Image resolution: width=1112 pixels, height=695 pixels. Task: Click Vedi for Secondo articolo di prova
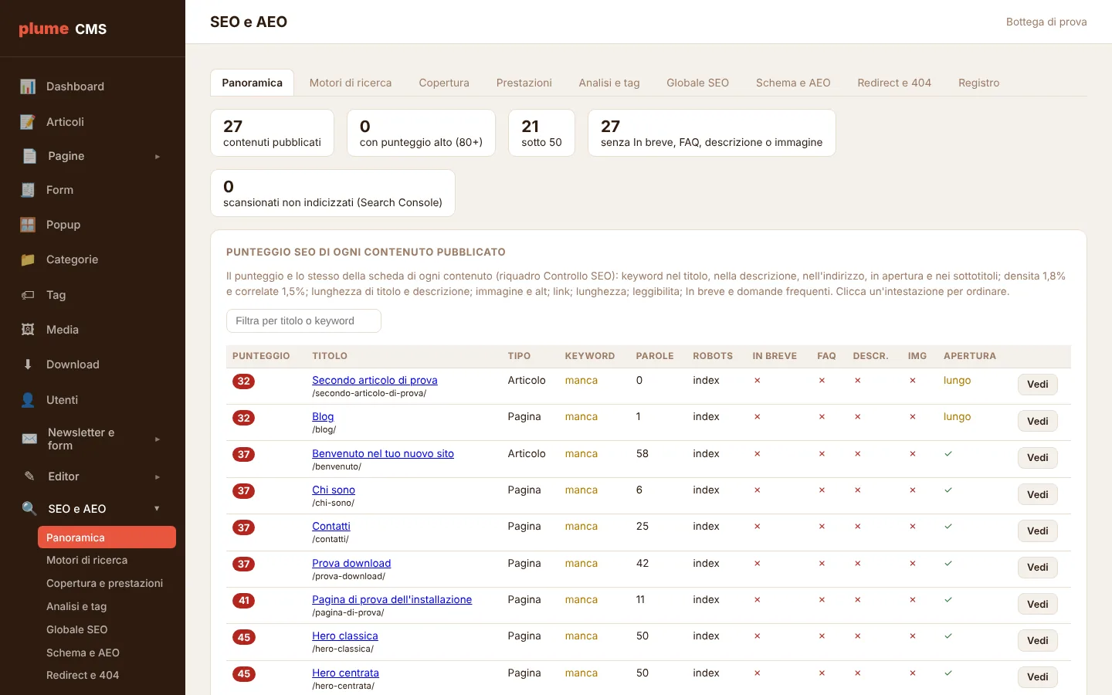tap(1038, 385)
